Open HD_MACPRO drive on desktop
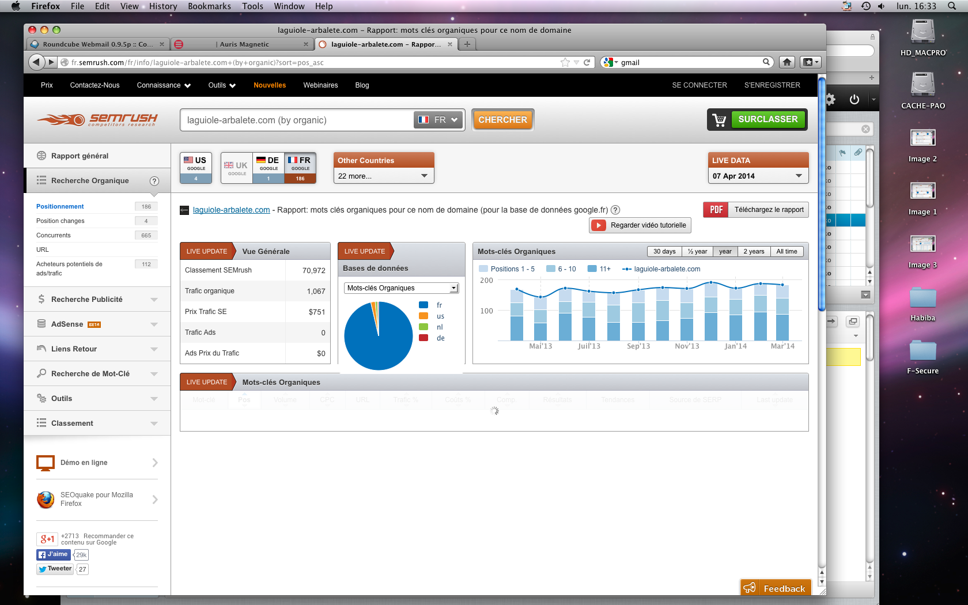The height and width of the screenshot is (605, 968). click(923, 37)
